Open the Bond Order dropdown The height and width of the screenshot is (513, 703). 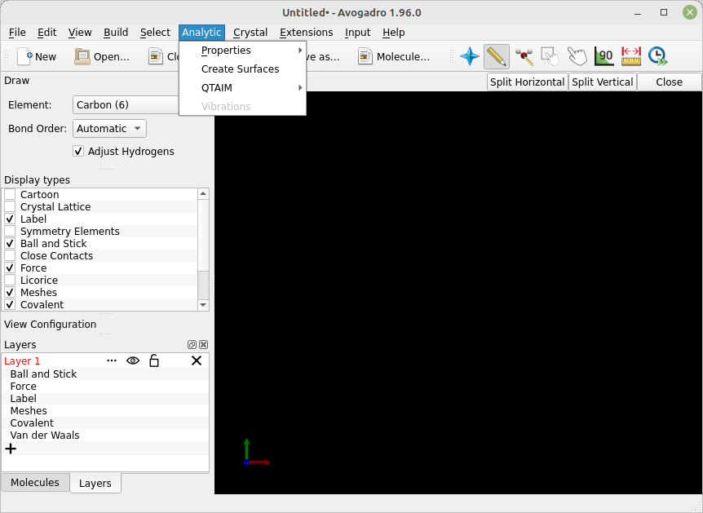click(x=108, y=128)
